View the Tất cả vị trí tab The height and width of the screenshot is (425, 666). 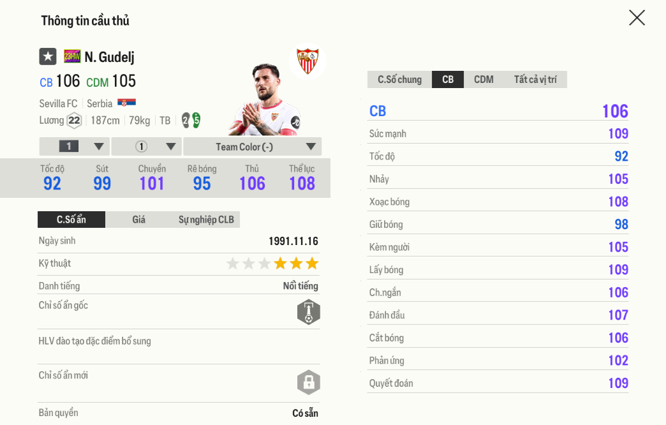(535, 80)
